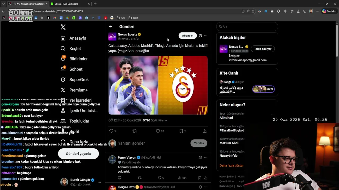Open the Galatasaray Almada post image
Screen dimensions: 339x190
158,85
